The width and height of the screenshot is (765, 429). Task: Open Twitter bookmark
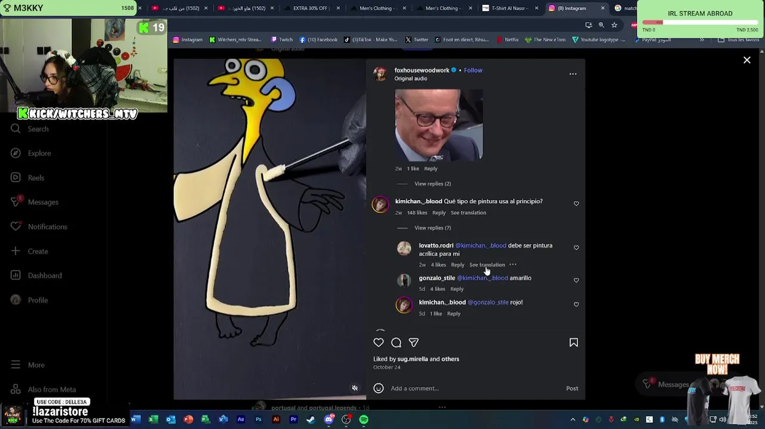pos(417,40)
